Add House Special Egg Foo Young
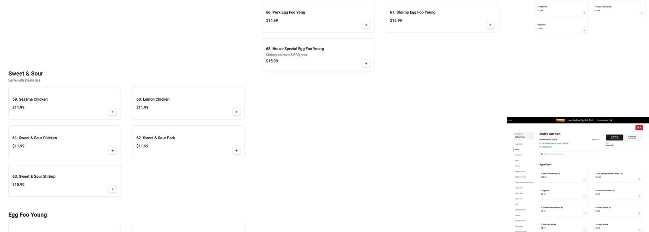This screenshot has height=232, width=649. click(366, 64)
